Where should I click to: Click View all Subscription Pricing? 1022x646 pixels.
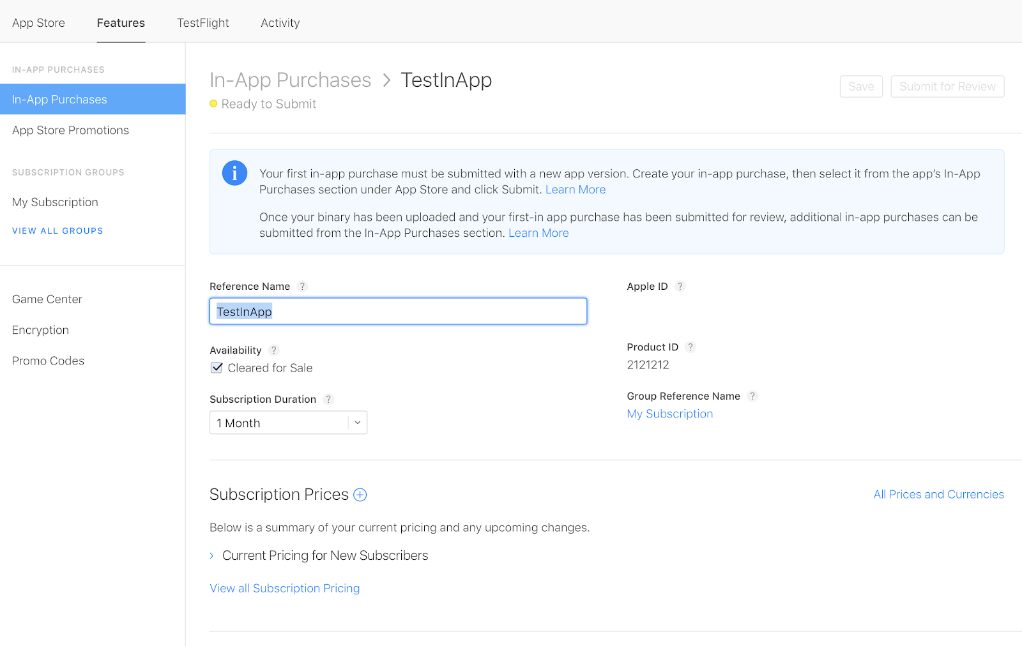coord(284,588)
